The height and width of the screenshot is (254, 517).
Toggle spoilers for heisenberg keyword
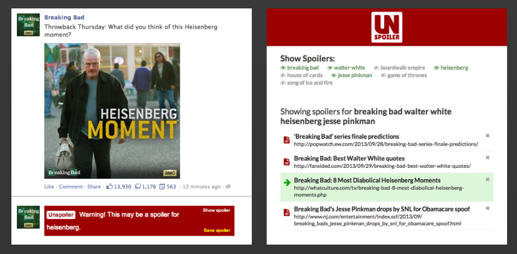pos(451,68)
